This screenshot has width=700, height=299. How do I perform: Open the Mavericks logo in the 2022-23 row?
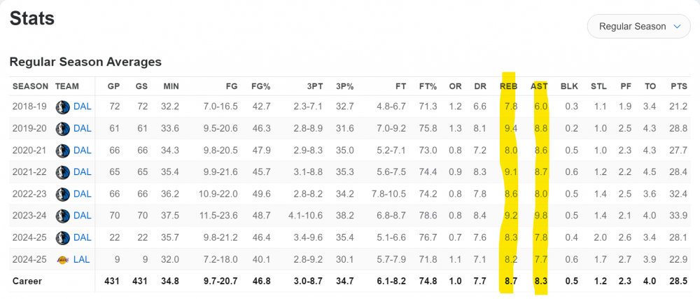click(x=63, y=193)
